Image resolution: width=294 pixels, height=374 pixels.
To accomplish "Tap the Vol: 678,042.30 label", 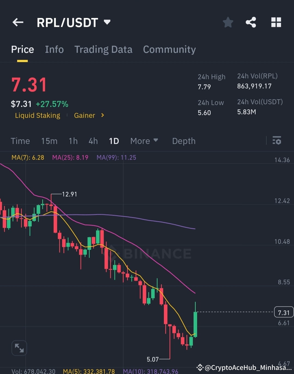I will 33,371.
